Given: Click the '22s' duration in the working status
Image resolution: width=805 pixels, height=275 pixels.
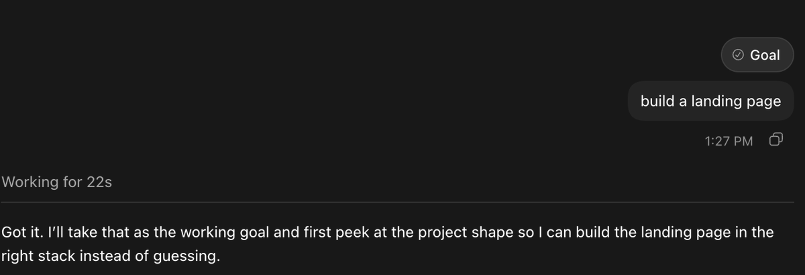Looking at the screenshot, I should [99, 182].
